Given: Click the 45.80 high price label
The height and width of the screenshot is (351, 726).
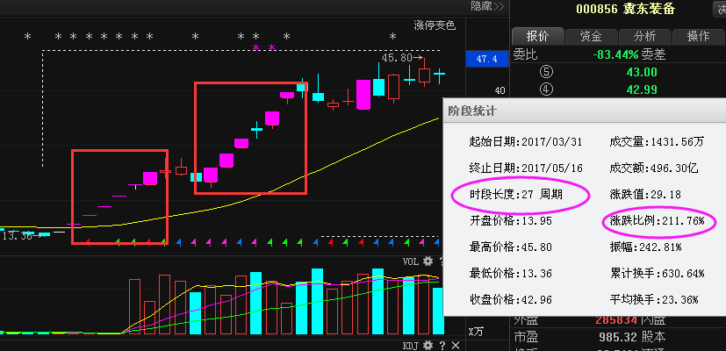Looking at the screenshot, I should coord(397,57).
